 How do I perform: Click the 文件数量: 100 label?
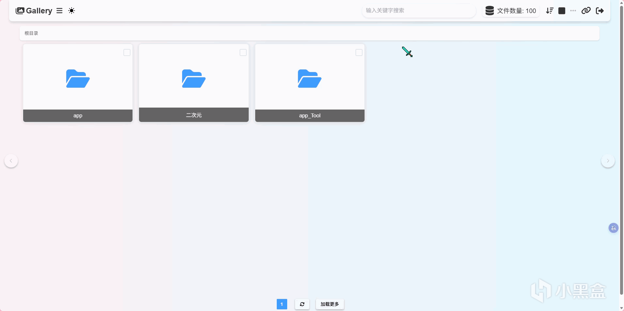[516, 11]
